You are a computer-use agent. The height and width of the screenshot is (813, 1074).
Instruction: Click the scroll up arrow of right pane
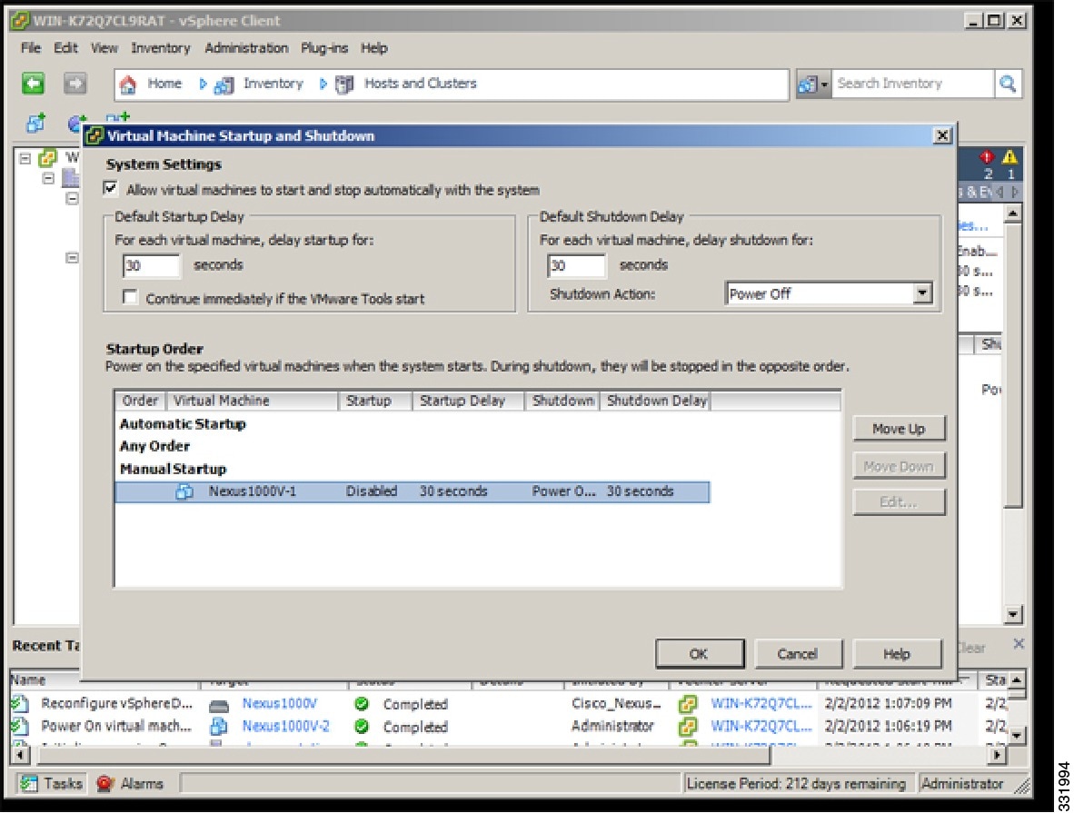[1013, 214]
